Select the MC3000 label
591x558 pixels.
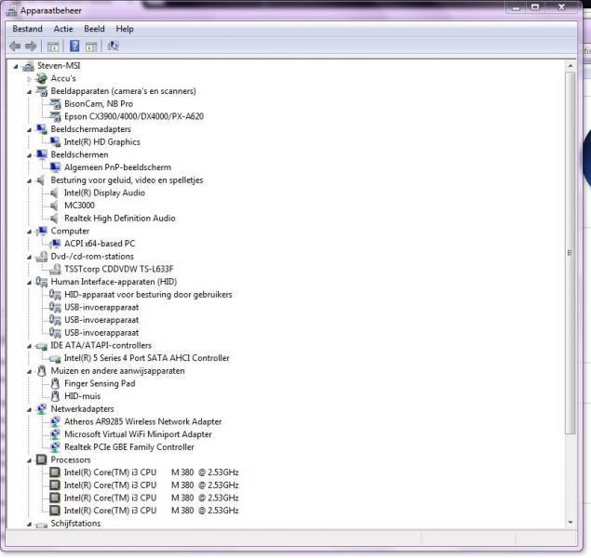[79, 206]
